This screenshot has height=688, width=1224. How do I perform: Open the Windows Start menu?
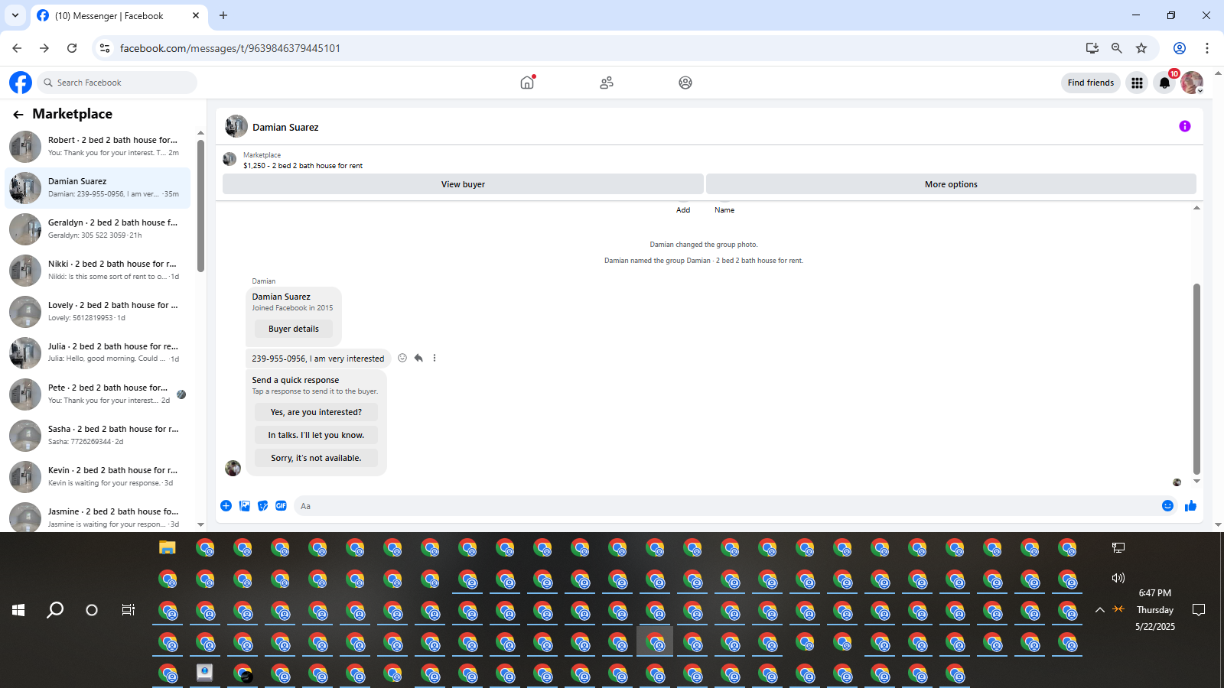coord(18,610)
